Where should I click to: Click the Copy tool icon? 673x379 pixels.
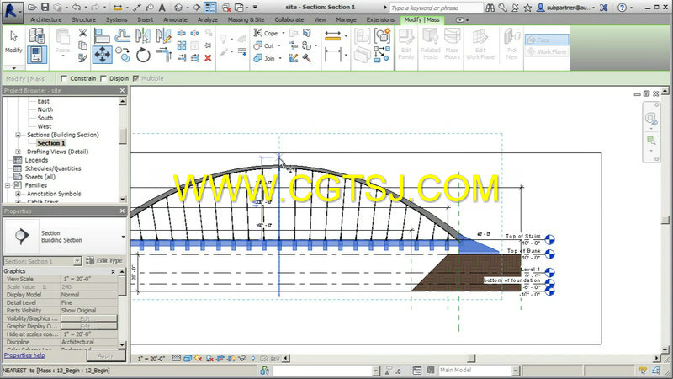[123, 55]
